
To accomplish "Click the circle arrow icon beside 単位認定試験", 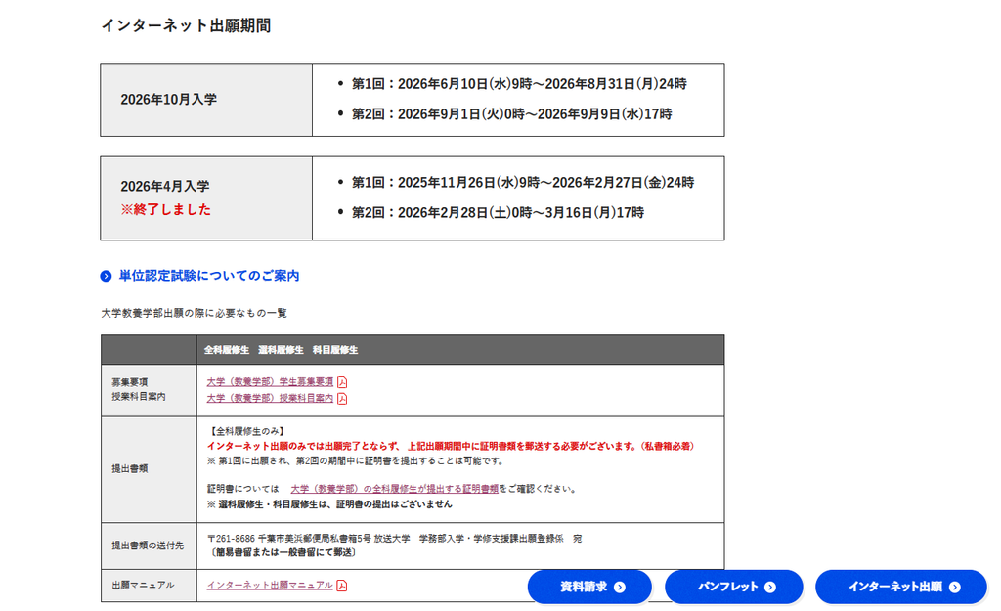I will [x=106, y=276].
